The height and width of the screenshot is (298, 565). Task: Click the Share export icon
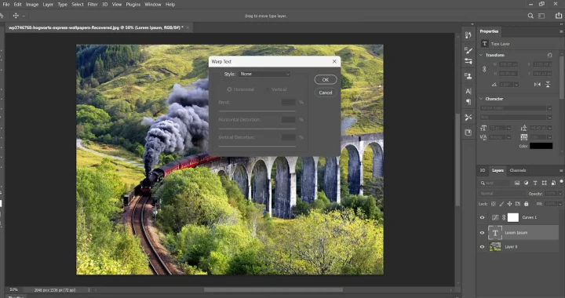click(x=558, y=16)
